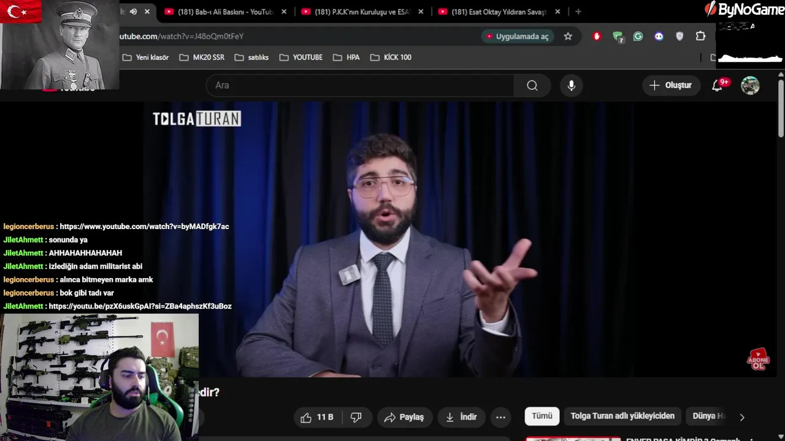Open the satılıks bookmark folder
The image size is (785, 441).
pyautogui.click(x=251, y=57)
